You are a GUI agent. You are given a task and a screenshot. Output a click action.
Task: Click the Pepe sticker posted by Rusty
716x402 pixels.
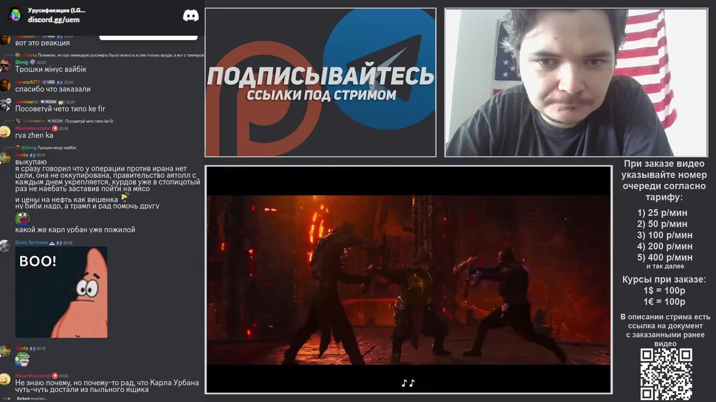[x=22, y=358]
